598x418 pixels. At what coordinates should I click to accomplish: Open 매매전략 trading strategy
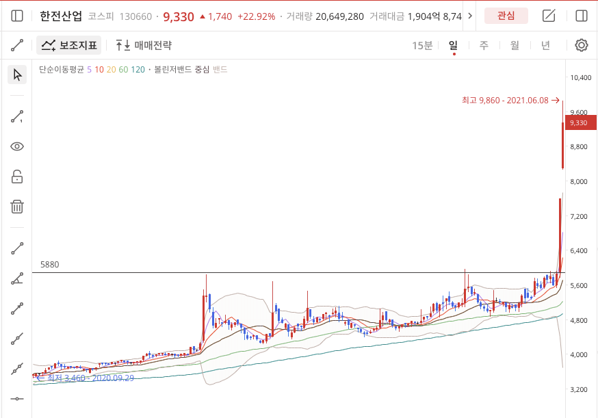click(x=144, y=45)
